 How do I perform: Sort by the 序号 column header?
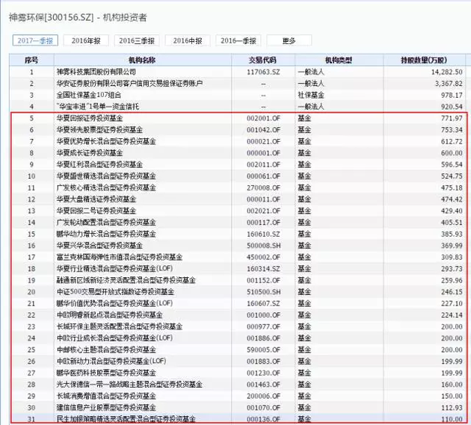(x=31, y=61)
